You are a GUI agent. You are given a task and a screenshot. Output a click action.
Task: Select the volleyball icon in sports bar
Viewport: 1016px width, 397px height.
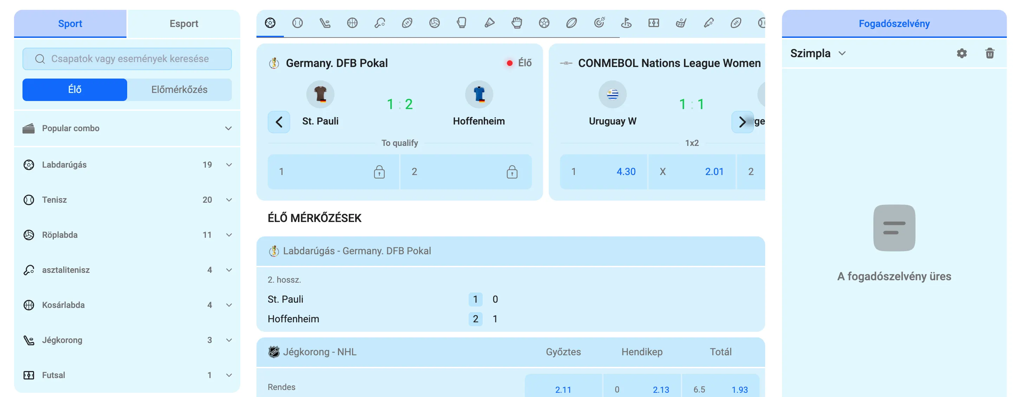coord(434,23)
